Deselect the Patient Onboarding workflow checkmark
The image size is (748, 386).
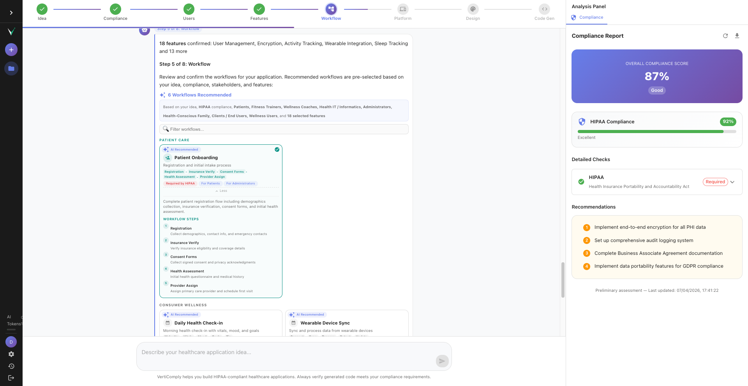(277, 149)
